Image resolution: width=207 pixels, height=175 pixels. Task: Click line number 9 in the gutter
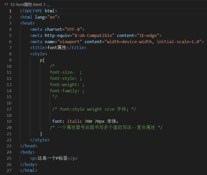point(10,60)
